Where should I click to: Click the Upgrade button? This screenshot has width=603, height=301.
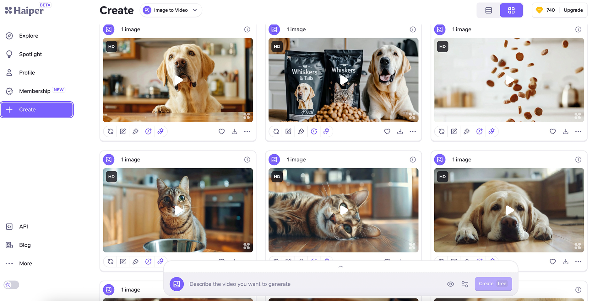point(573,10)
